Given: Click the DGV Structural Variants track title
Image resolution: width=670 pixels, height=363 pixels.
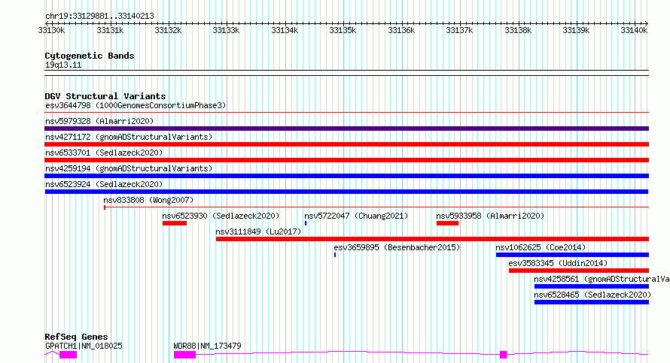Looking at the screenshot, I should pyautogui.click(x=105, y=96).
